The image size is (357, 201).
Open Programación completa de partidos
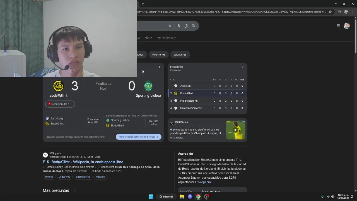pos(139,137)
